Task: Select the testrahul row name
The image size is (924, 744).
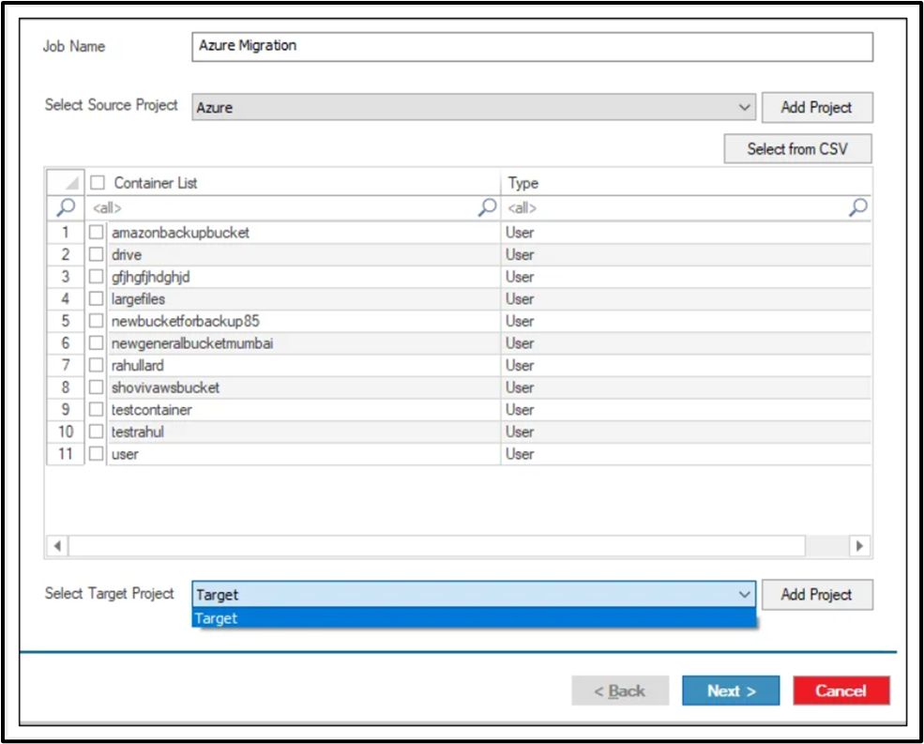Action: click(x=138, y=432)
